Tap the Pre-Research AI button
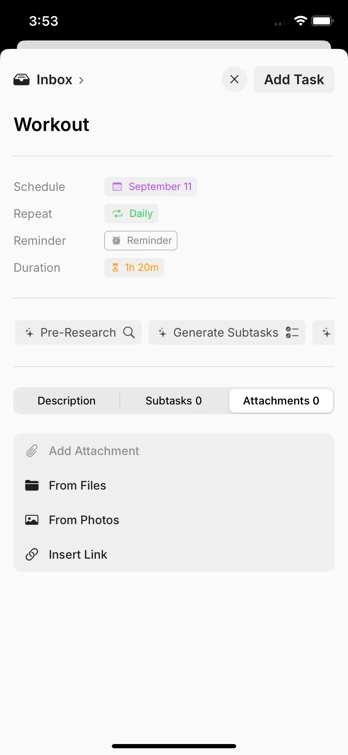This screenshot has height=755, width=348. pos(79,332)
